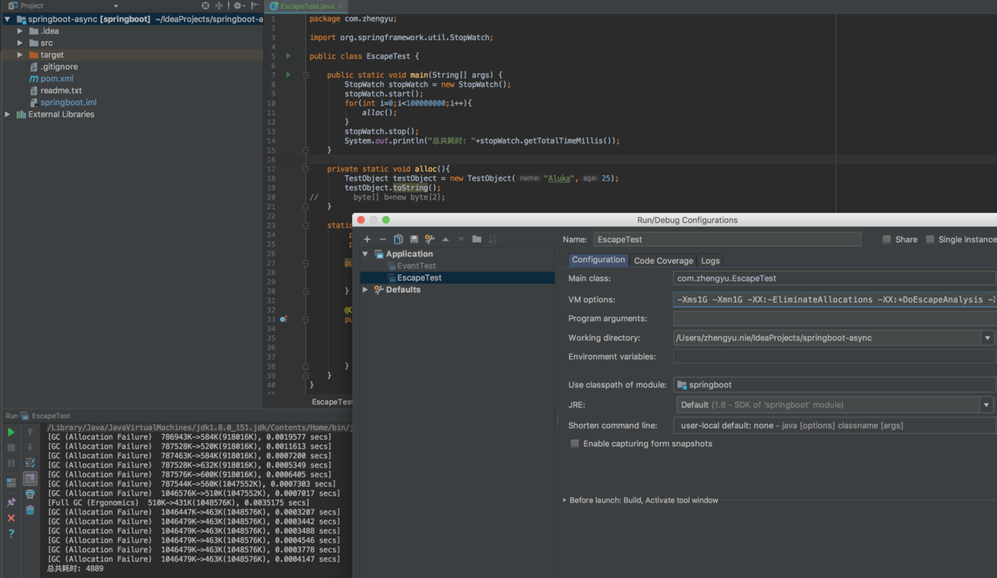Click the green Rerun button in Run panel
The height and width of the screenshot is (578, 997).
click(x=11, y=432)
